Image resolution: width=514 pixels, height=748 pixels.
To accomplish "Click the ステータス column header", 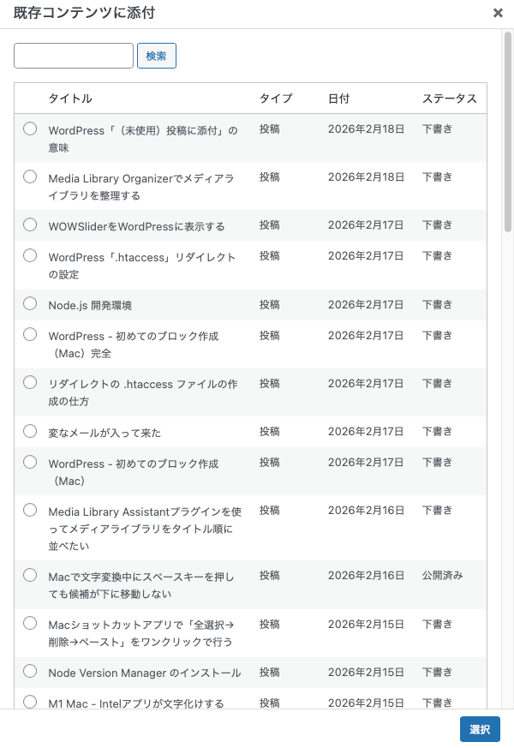I will coord(449,99).
